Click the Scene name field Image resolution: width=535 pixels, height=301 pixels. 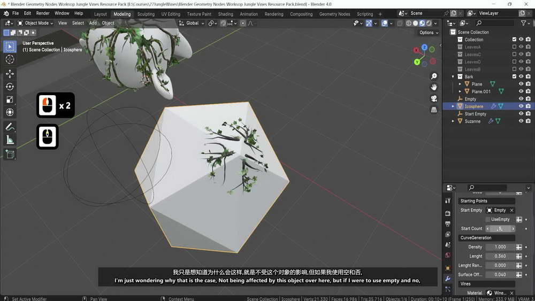point(426,13)
